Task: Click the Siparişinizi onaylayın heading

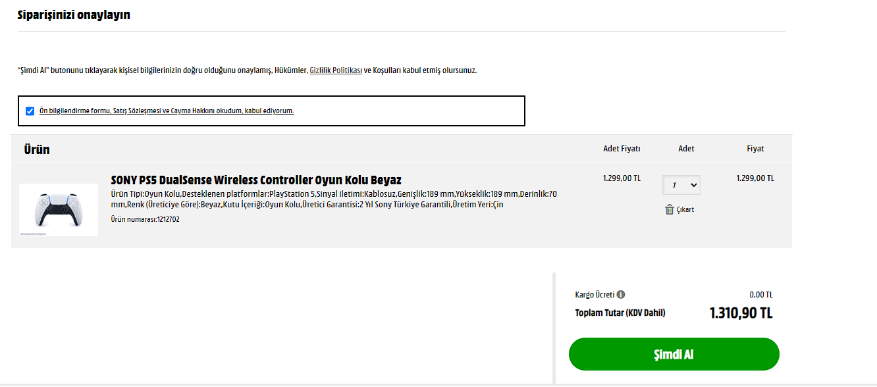Action: (x=74, y=14)
